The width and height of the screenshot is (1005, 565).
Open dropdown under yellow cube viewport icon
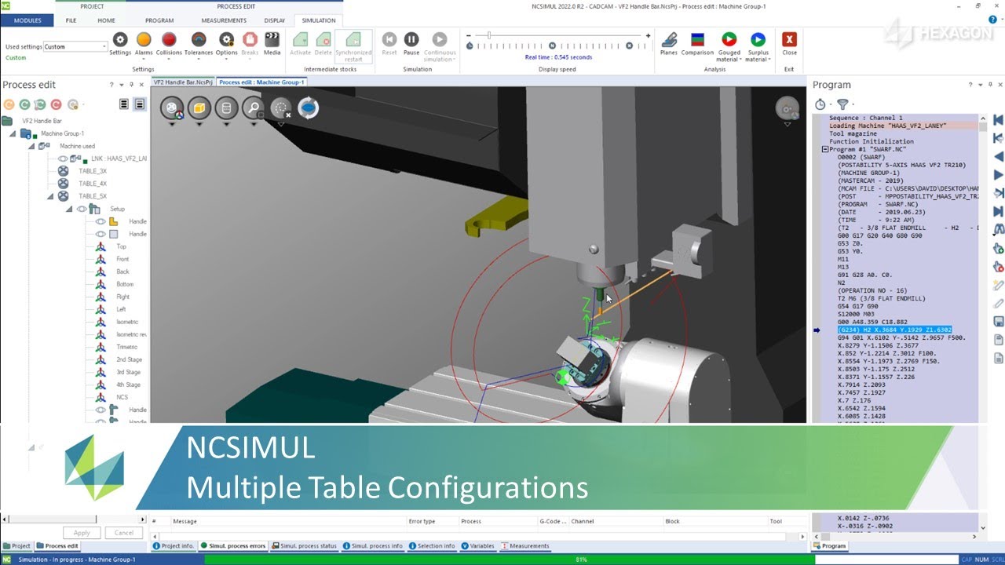pos(199,123)
